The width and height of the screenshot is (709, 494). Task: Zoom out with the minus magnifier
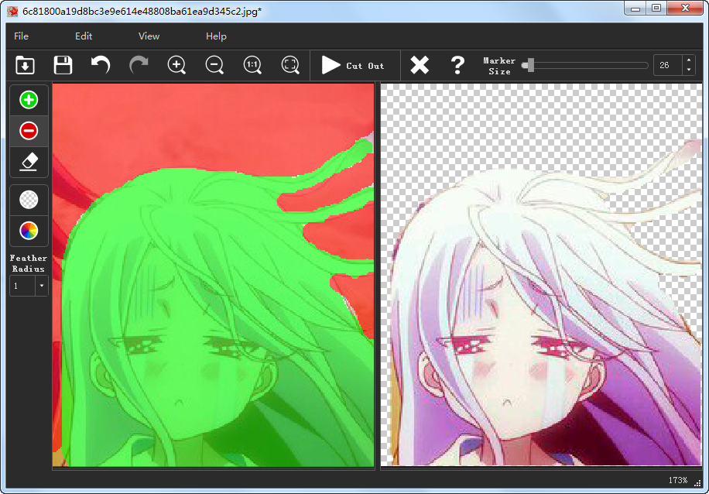tap(214, 65)
